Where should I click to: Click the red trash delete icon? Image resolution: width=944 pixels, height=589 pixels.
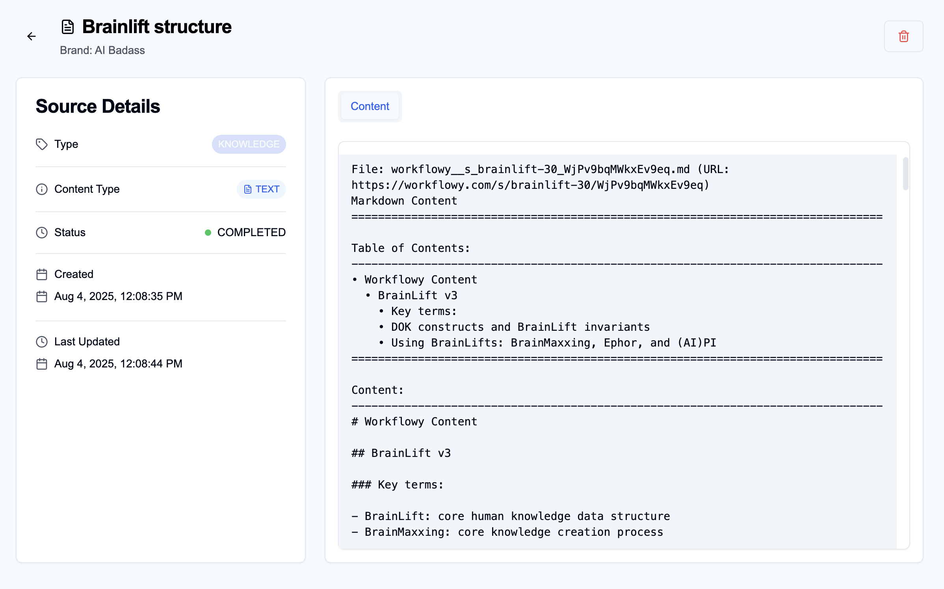[903, 36]
